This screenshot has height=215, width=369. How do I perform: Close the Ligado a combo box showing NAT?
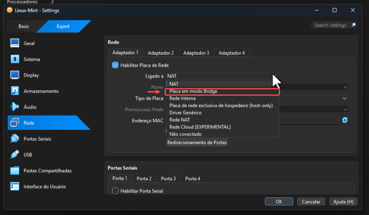tap(222, 76)
